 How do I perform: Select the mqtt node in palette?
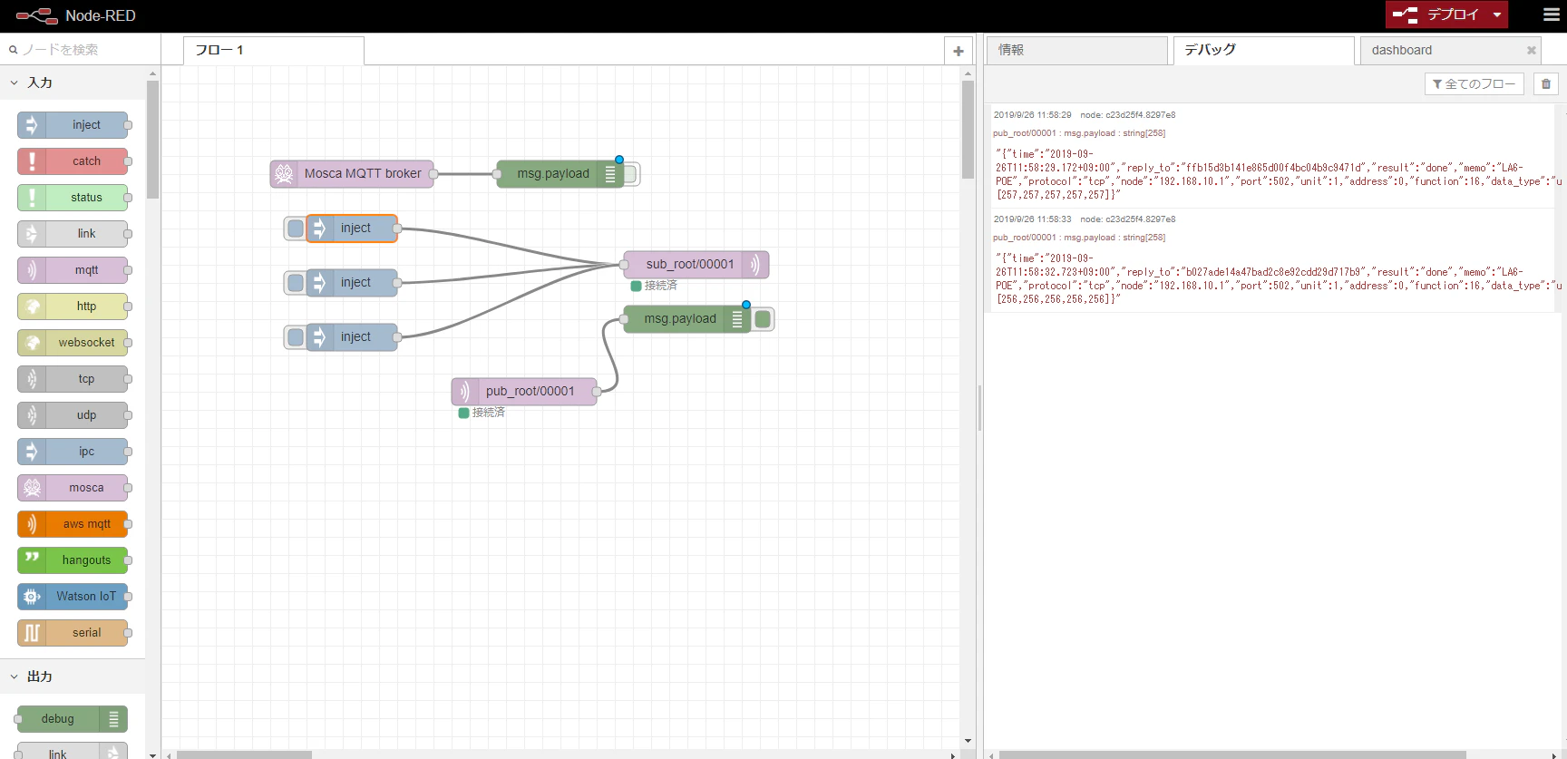click(x=73, y=270)
